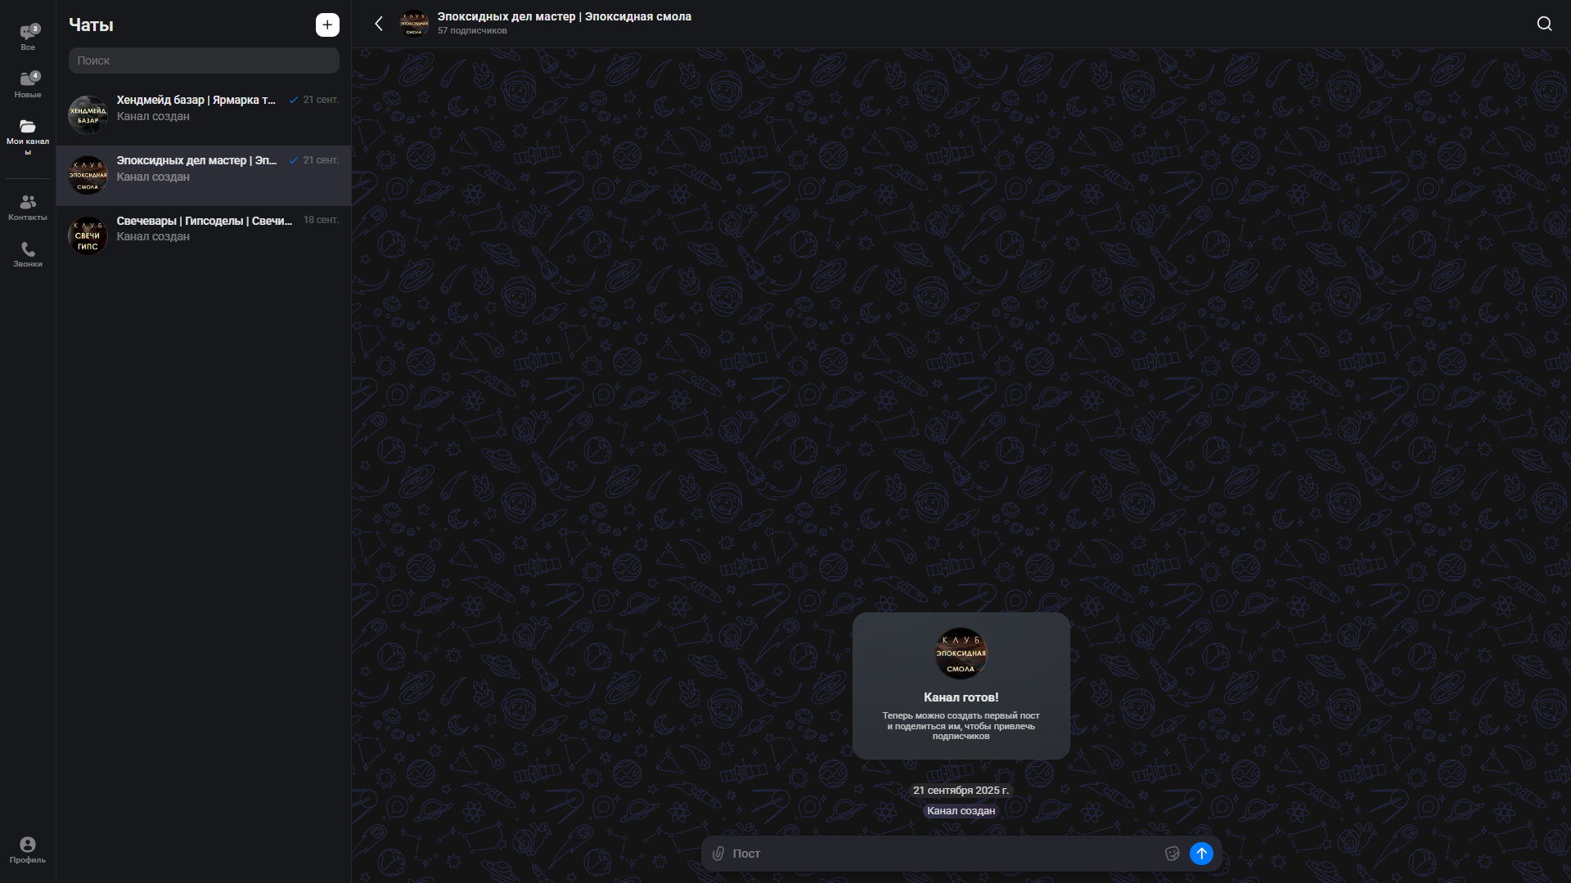Open the Contacts (Контакты) section
Viewport: 1571px width, 883px height.
click(28, 207)
